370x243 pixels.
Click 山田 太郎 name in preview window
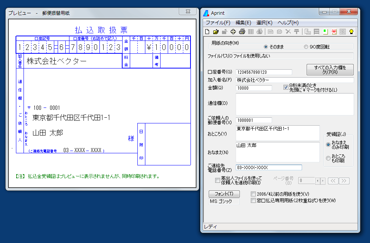tap(48, 132)
